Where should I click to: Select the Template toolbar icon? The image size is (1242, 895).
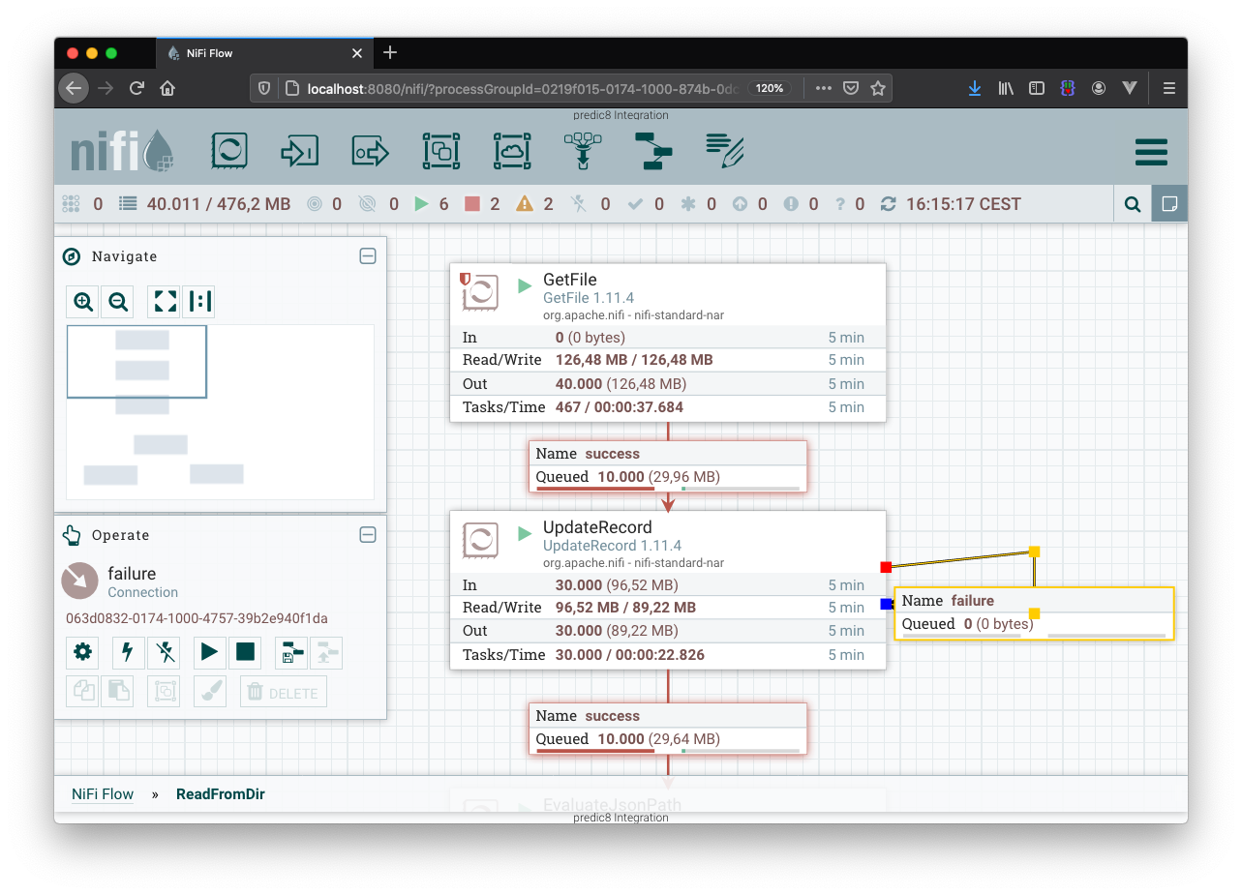(x=653, y=151)
